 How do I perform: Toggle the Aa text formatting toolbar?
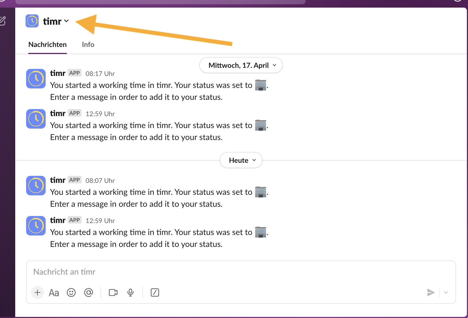(54, 293)
